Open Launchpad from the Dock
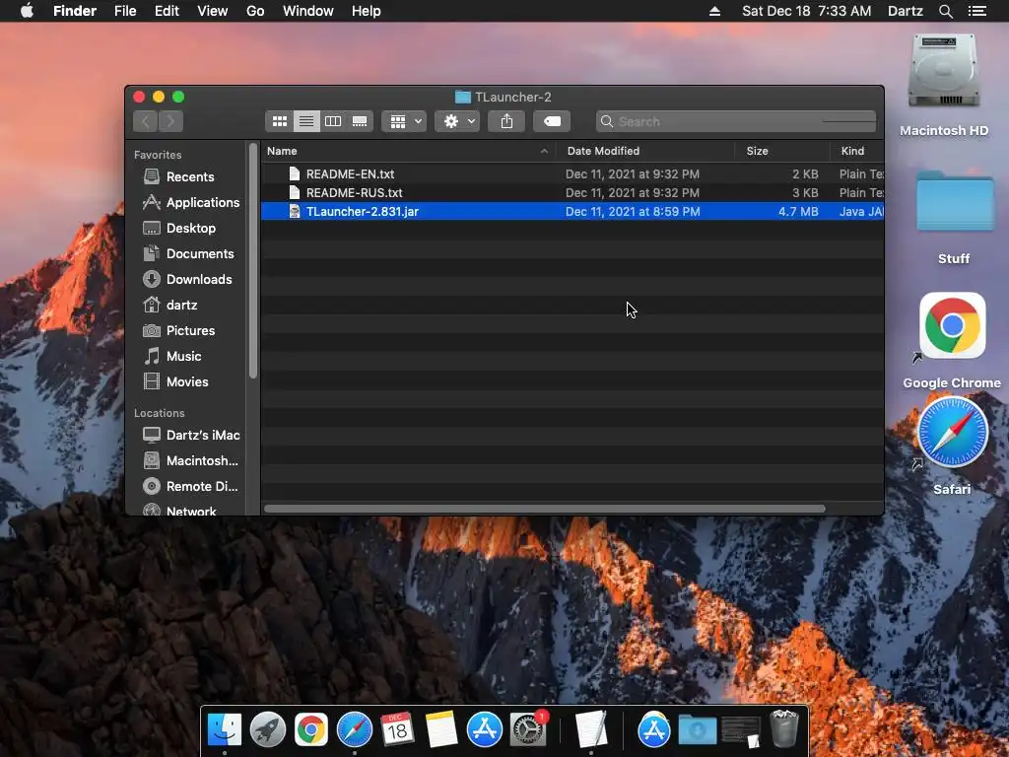The image size is (1009, 757). pos(268,729)
